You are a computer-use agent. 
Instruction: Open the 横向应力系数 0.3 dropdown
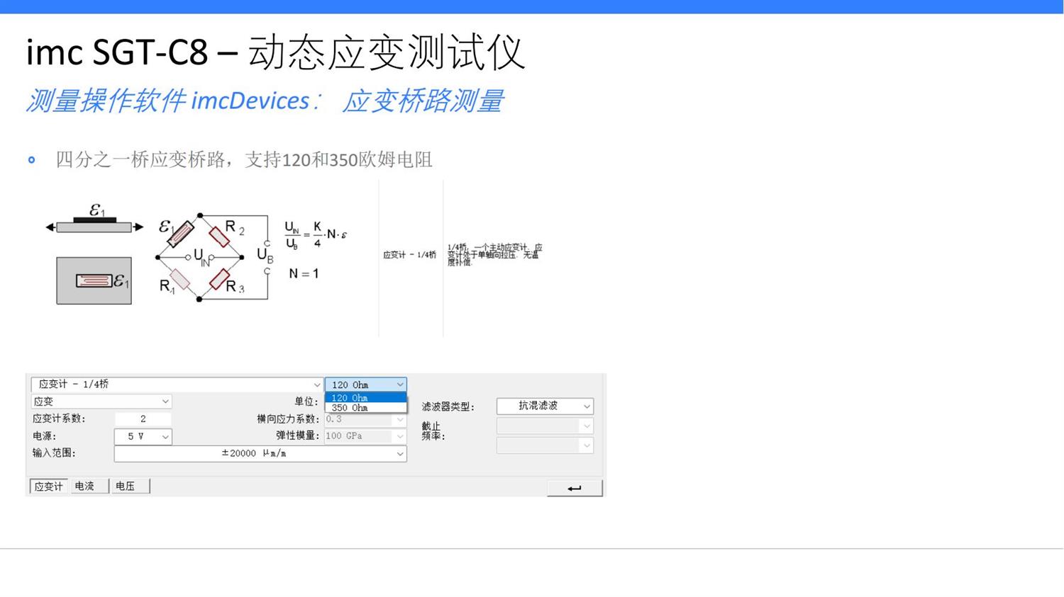[365, 419]
